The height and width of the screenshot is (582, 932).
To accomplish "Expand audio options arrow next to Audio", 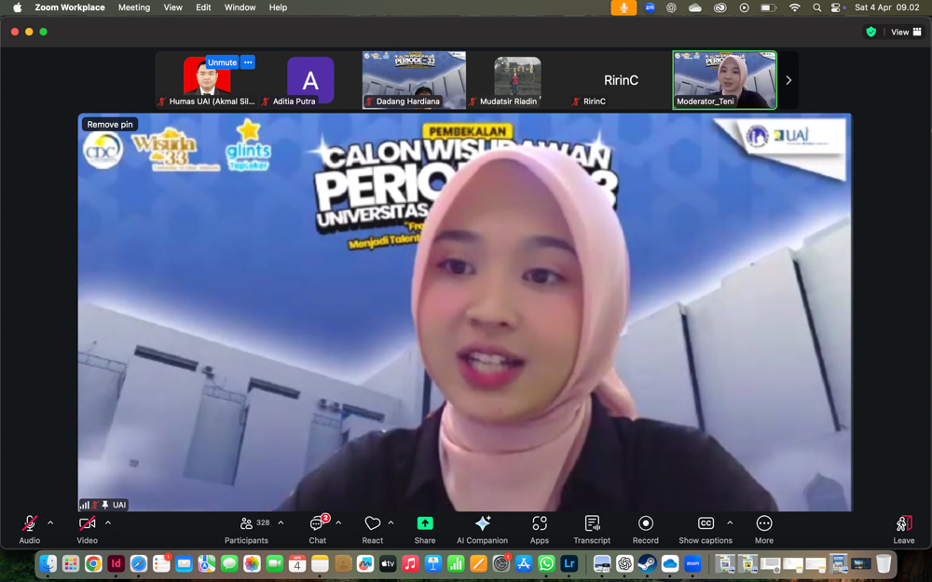I will click(x=50, y=523).
